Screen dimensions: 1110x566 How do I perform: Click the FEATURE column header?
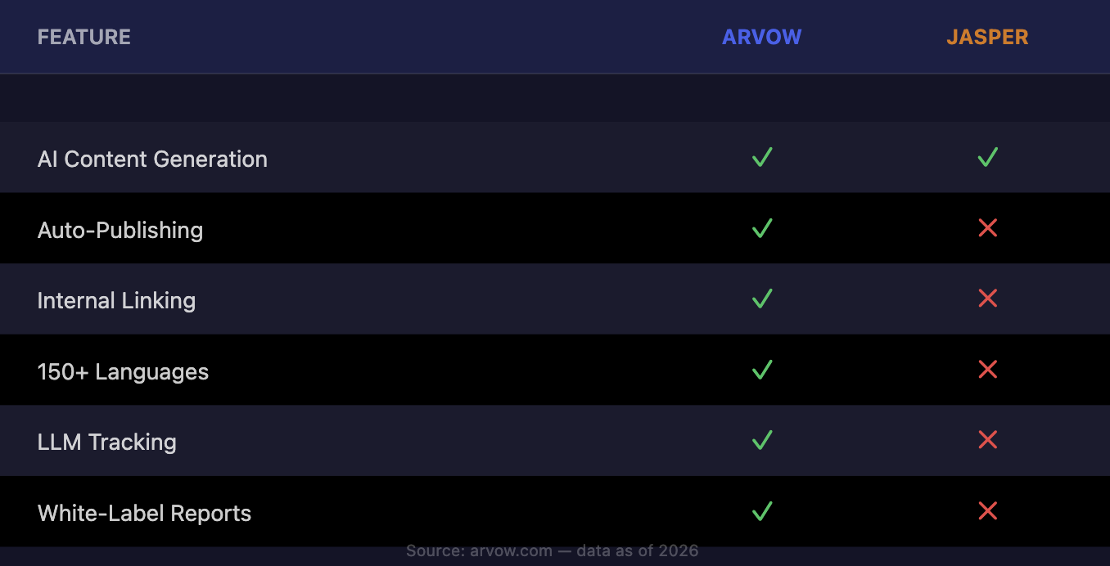click(x=84, y=37)
